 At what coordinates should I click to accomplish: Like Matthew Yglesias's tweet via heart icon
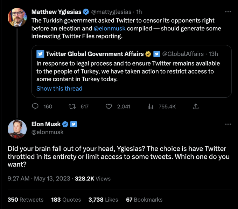click(109, 106)
